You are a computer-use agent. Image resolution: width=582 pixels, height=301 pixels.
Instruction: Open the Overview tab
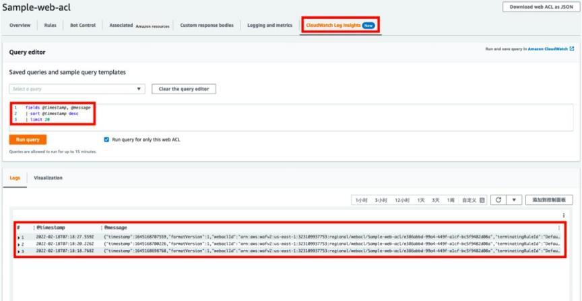click(x=20, y=25)
